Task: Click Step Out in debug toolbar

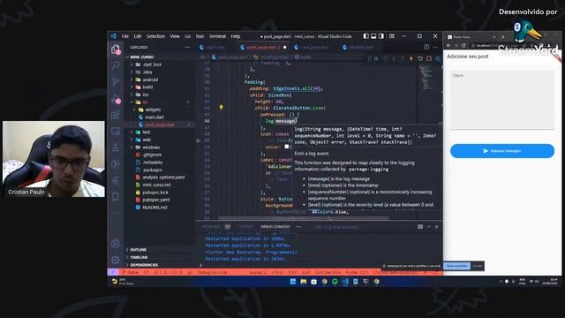Action: 403,58
